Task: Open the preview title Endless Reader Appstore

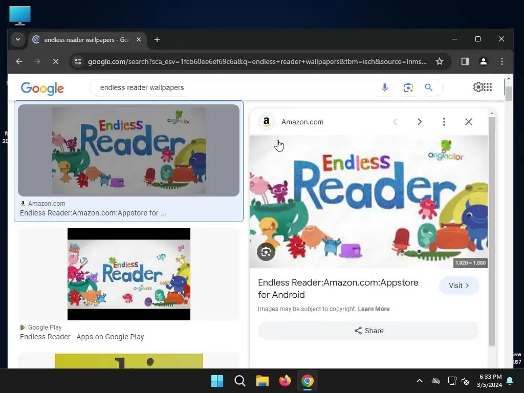Action: click(338, 289)
